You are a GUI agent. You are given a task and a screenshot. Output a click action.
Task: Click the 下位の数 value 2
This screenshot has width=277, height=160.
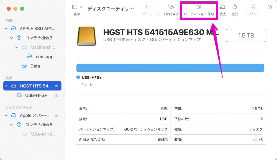262,119
